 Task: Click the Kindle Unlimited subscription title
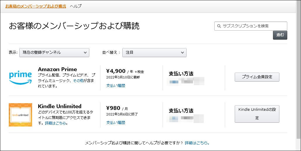pos(60,106)
